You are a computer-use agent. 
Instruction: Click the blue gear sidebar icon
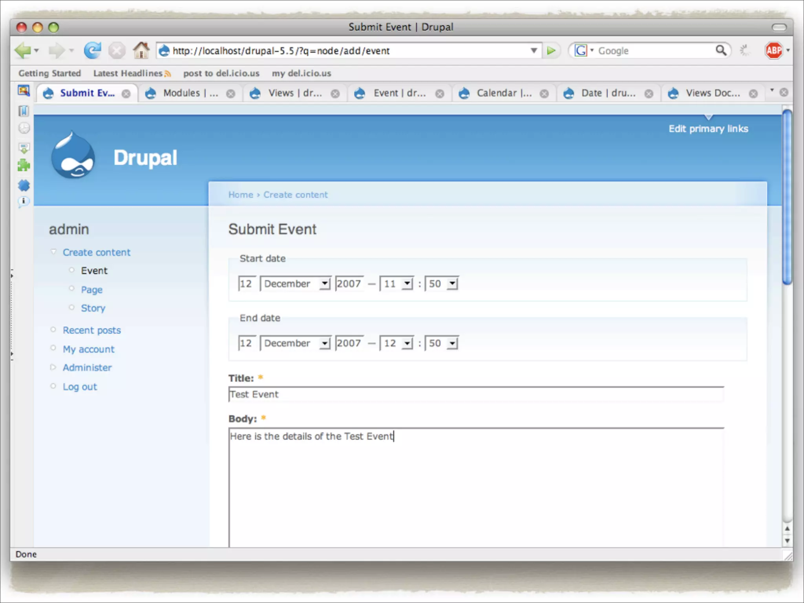[24, 185]
